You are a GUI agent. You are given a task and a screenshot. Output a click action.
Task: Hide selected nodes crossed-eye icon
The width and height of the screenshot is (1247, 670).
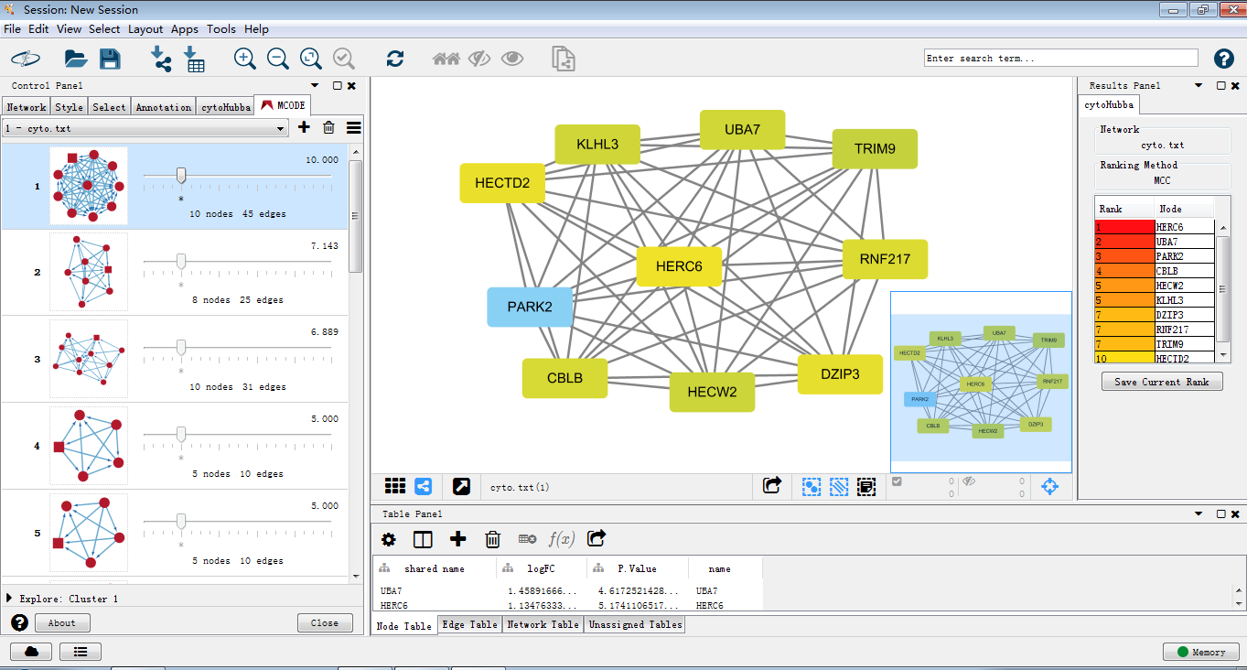[x=479, y=59]
